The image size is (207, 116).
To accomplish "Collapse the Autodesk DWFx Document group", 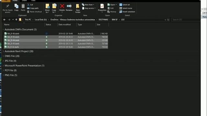I will [4, 29].
